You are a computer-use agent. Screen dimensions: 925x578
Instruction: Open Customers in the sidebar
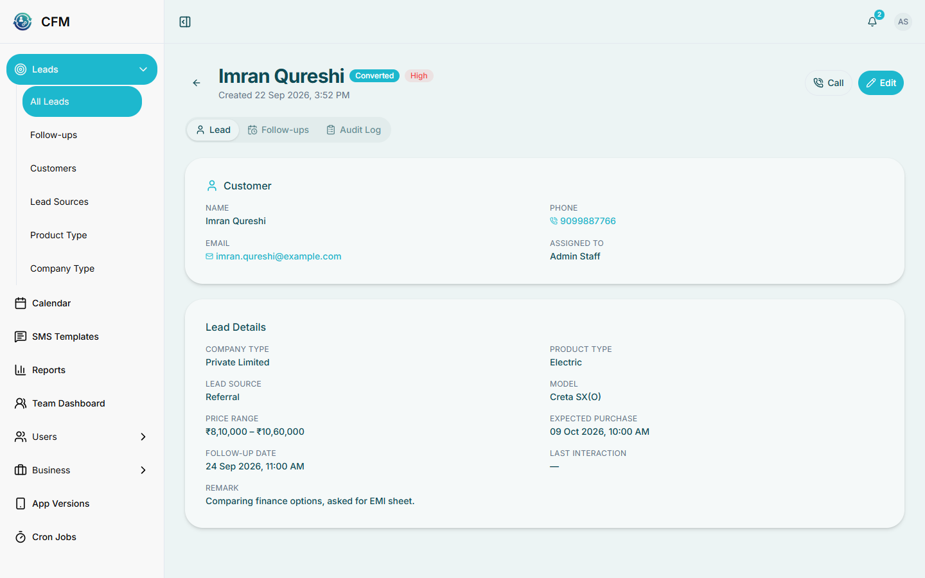point(82,168)
